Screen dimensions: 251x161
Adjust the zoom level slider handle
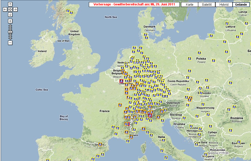[10, 32]
